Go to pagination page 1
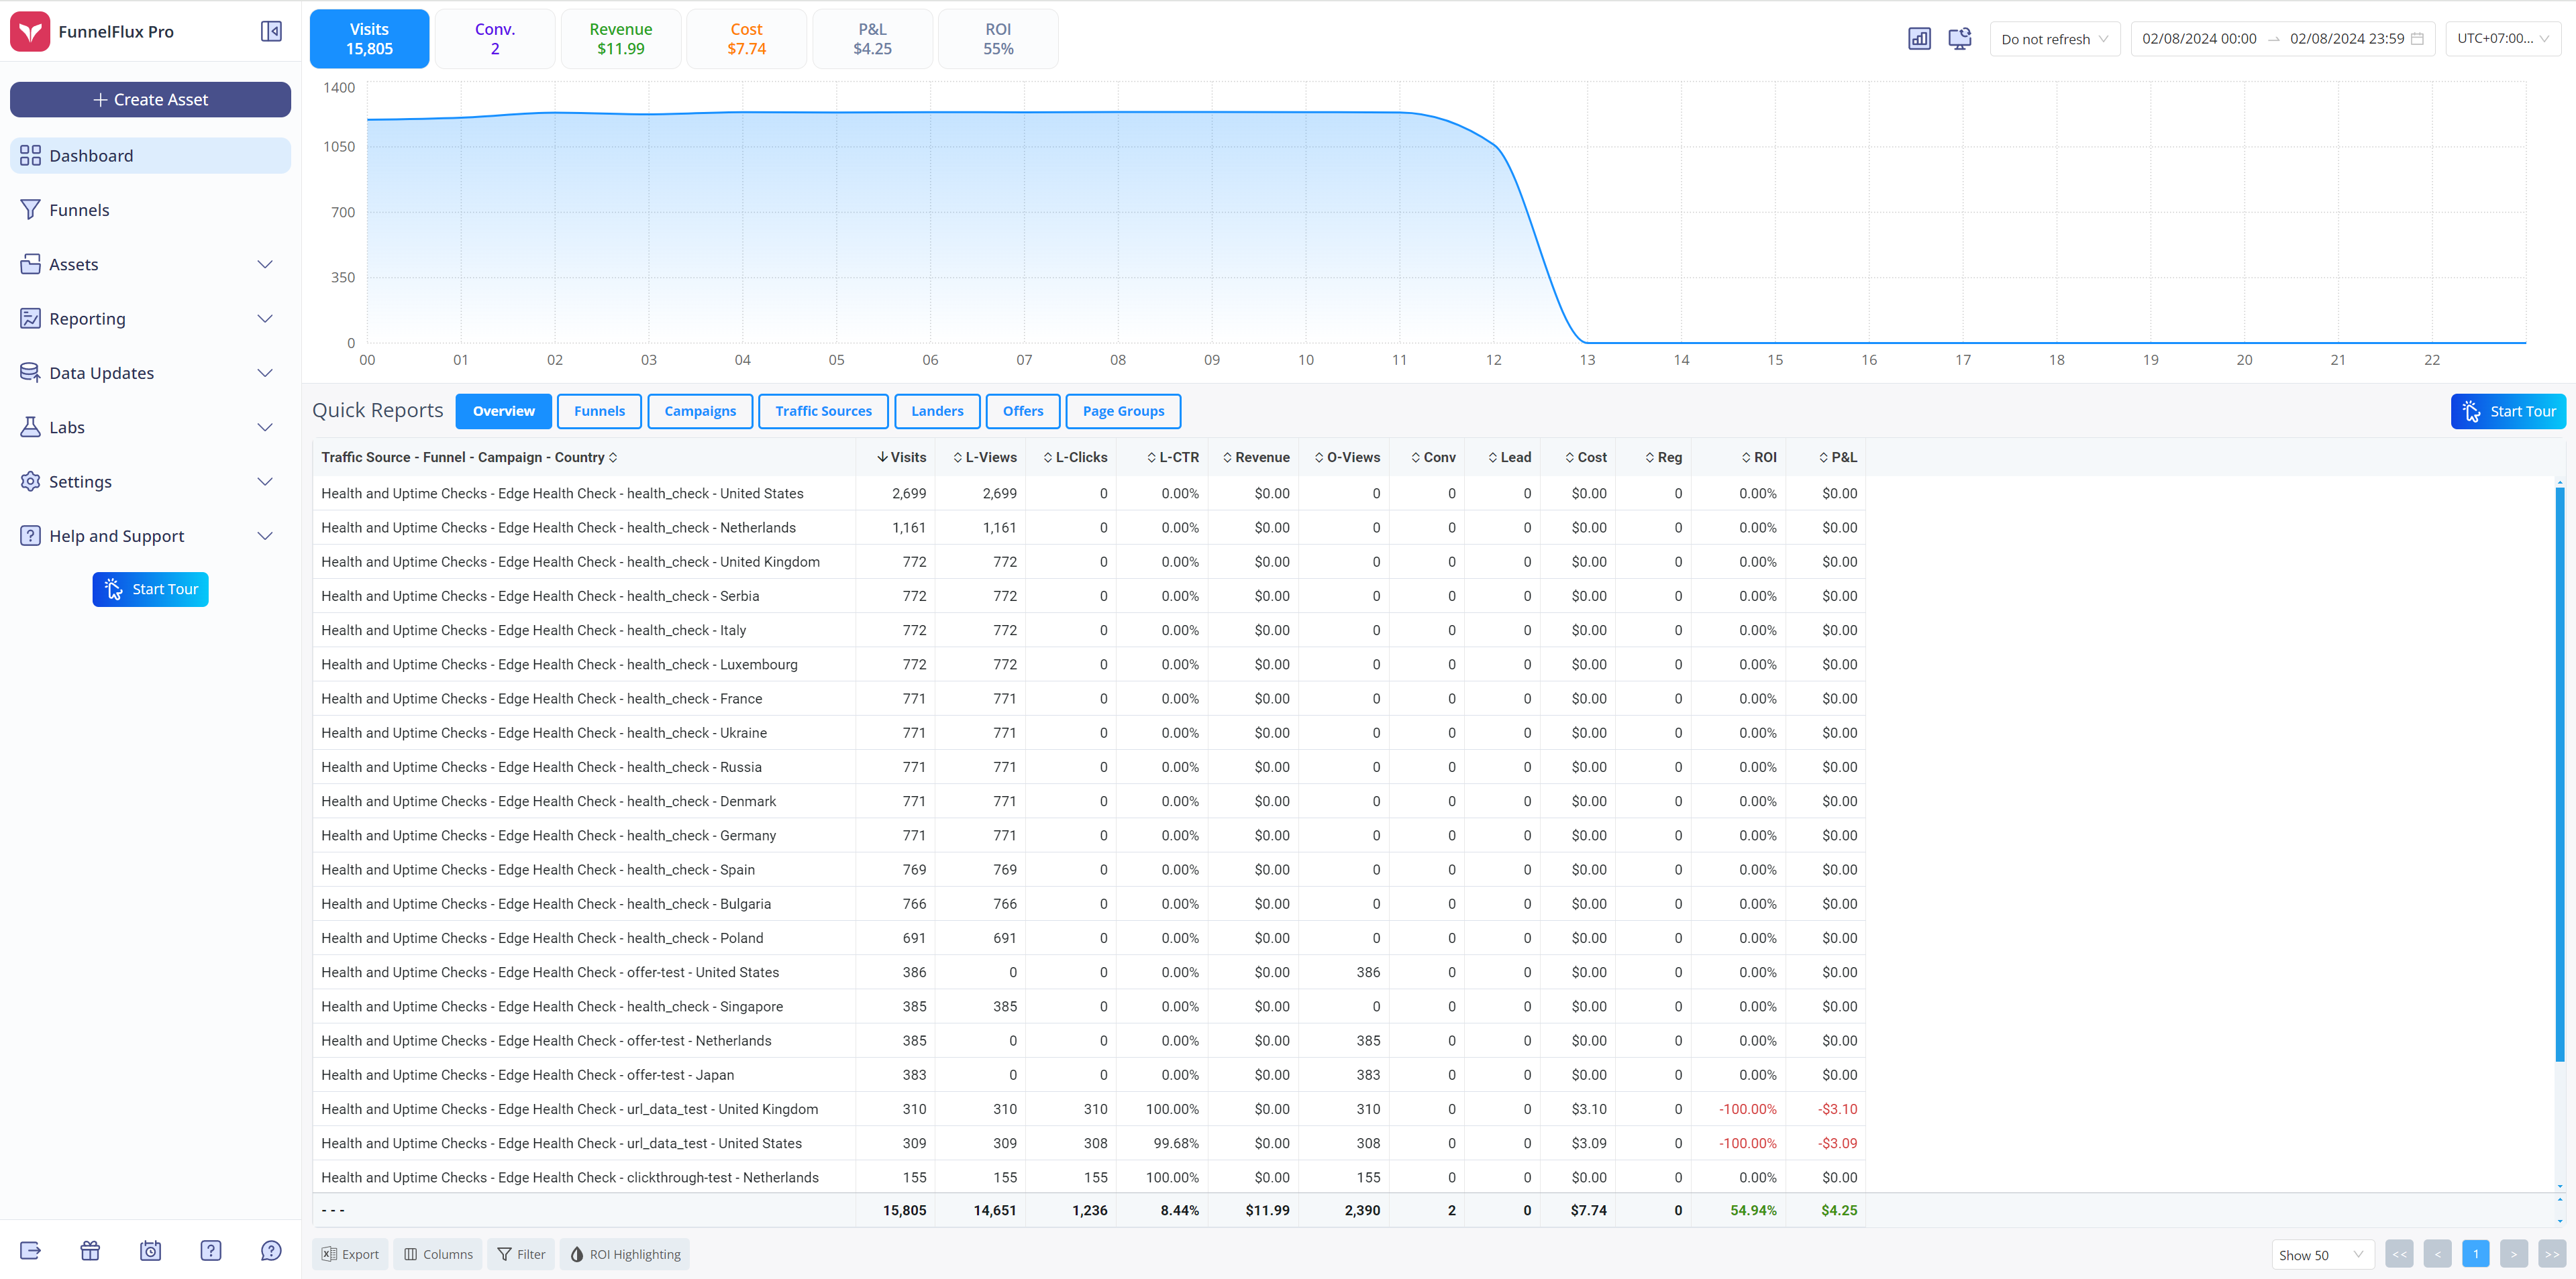The height and width of the screenshot is (1279, 2576). [x=2475, y=1254]
